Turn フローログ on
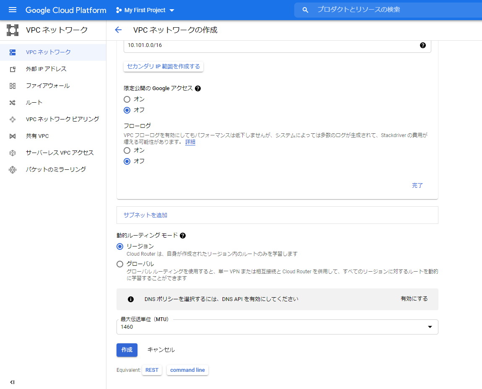This screenshot has width=482, height=389. click(x=127, y=150)
